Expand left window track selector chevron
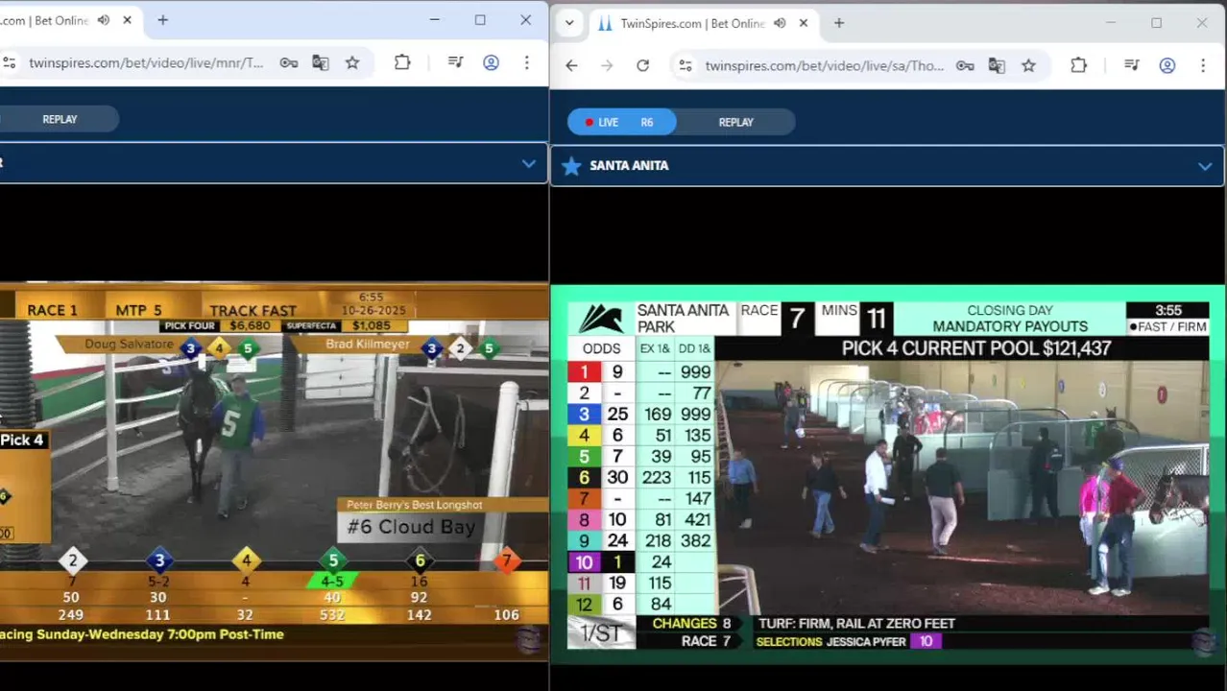 tap(528, 164)
